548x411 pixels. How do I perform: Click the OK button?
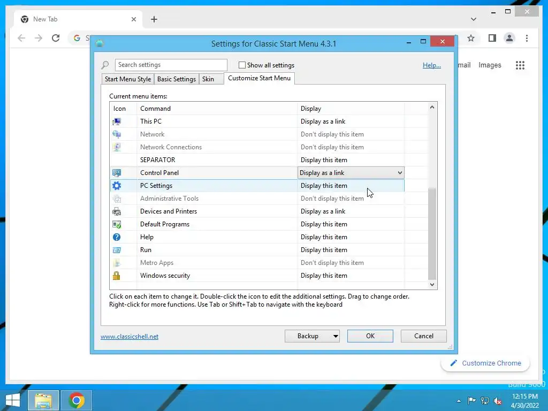[370, 336]
